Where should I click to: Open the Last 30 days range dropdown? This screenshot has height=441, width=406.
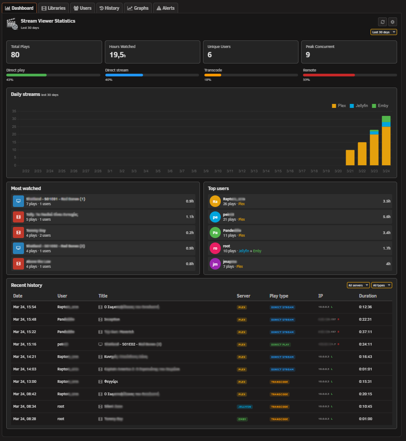tap(383, 32)
